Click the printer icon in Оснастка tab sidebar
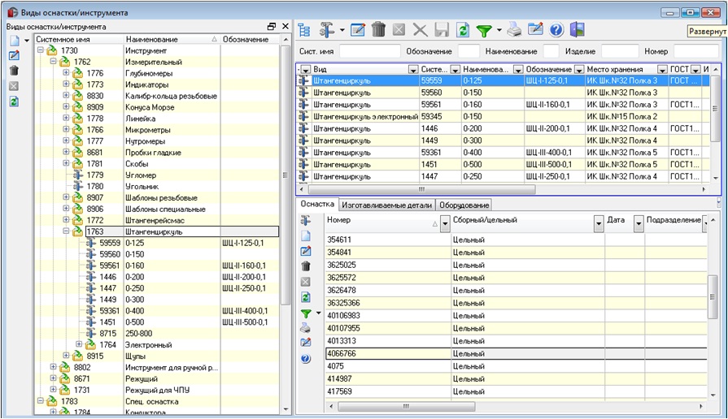 (x=306, y=328)
